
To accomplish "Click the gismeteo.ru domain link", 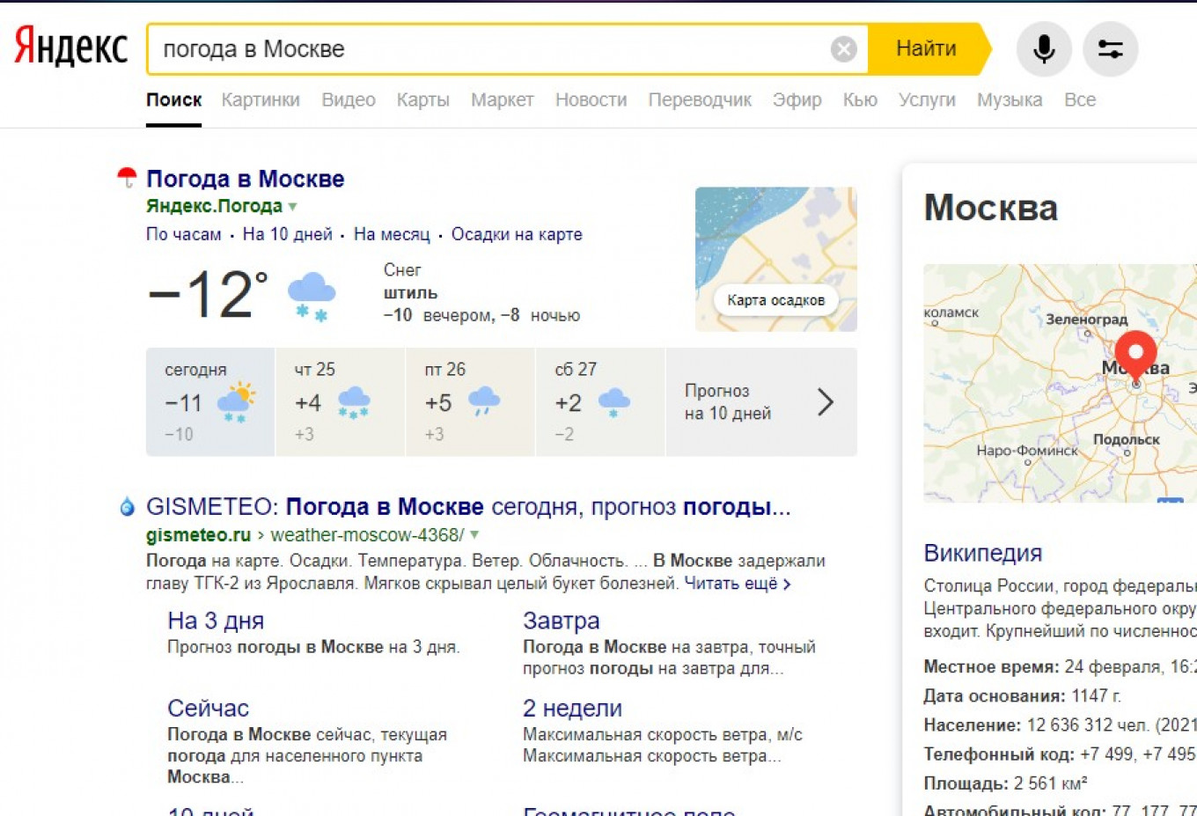I will (198, 534).
